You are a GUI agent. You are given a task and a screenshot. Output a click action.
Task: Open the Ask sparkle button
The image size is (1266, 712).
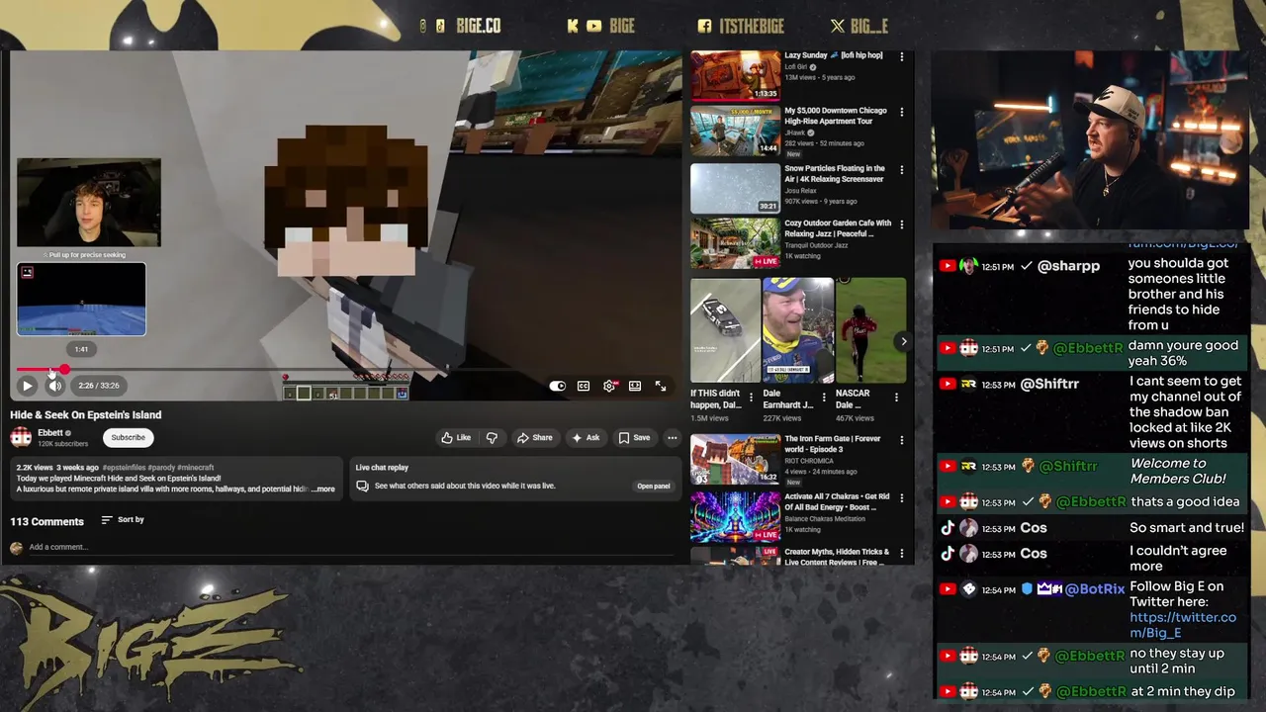pyautogui.click(x=586, y=437)
